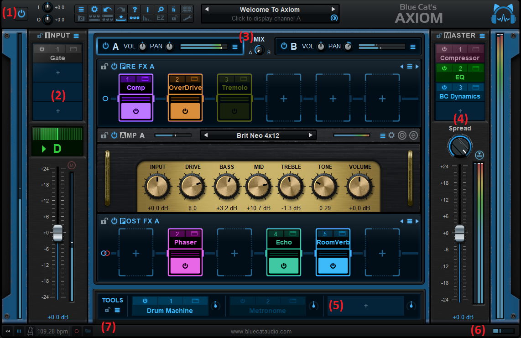Open channel A menu icon
Image resolution: width=521 pixels, height=338 pixels.
pyautogui.click(x=235, y=47)
